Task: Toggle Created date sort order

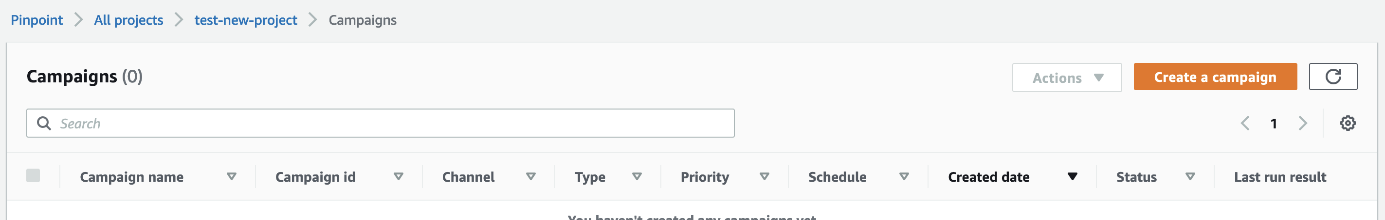Action: pyautogui.click(x=1072, y=177)
